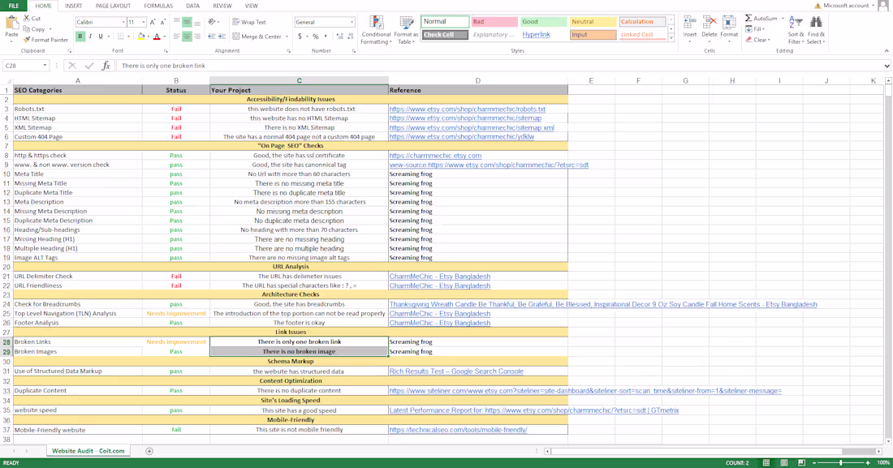The image size is (893, 468).
Task: Open the robots.txt link in row 3
Action: pos(467,109)
